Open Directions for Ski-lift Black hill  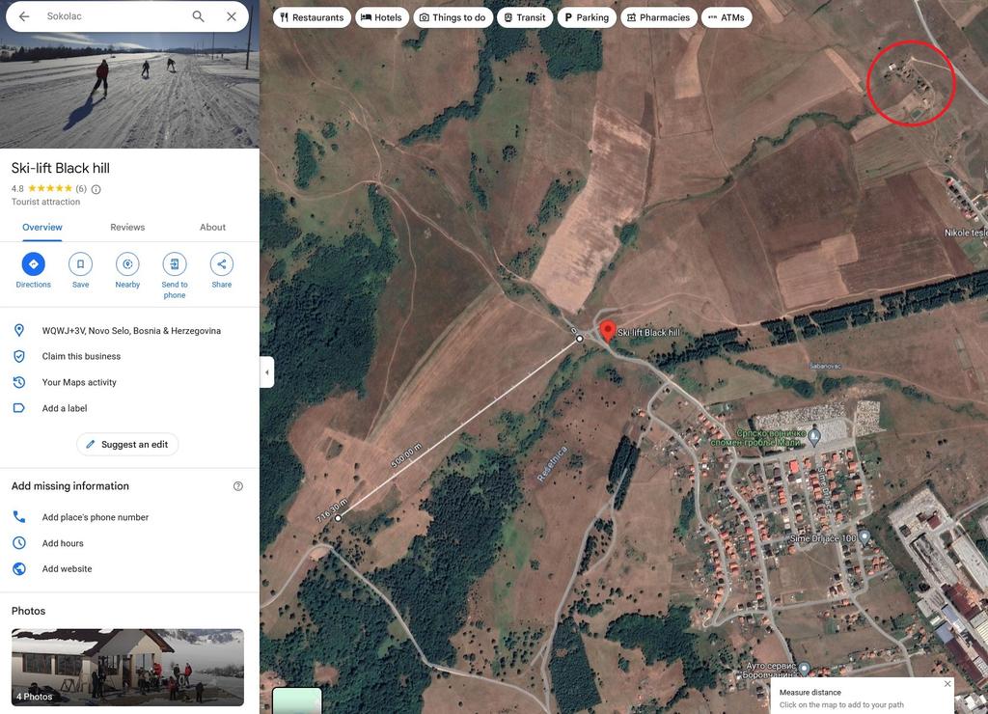[33, 264]
